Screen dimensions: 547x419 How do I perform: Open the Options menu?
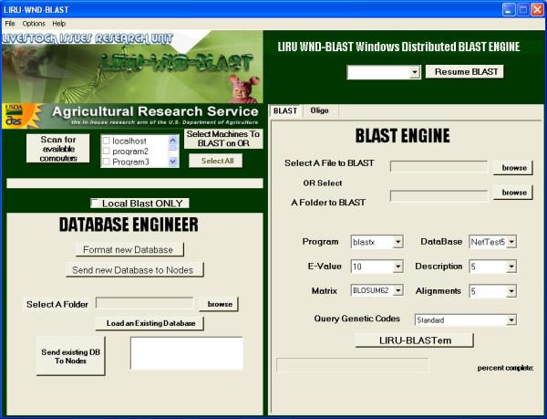[34, 23]
